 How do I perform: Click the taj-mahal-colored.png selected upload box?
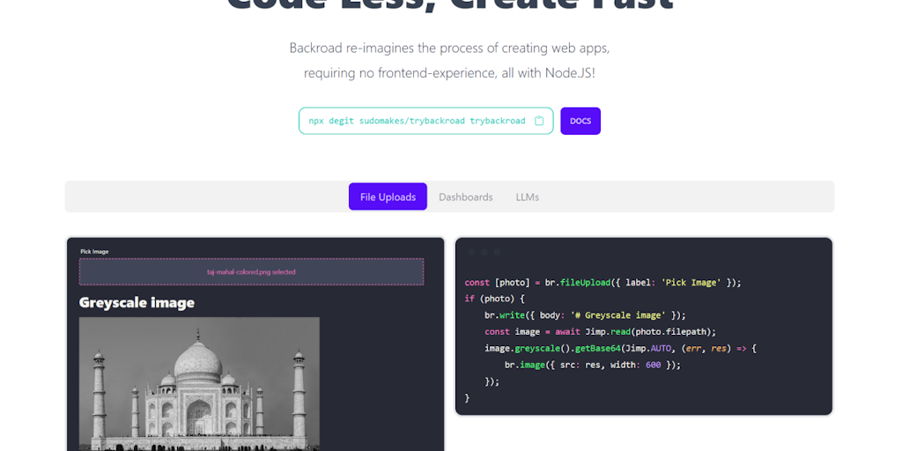[x=251, y=271]
